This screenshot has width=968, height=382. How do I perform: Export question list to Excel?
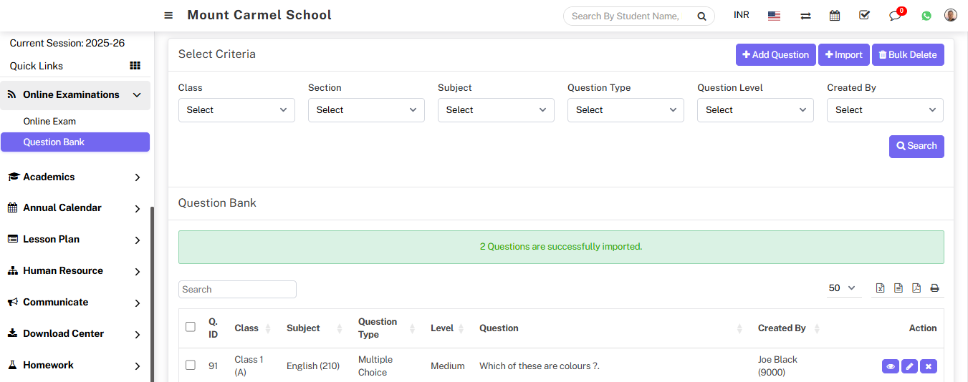coord(881,288)
